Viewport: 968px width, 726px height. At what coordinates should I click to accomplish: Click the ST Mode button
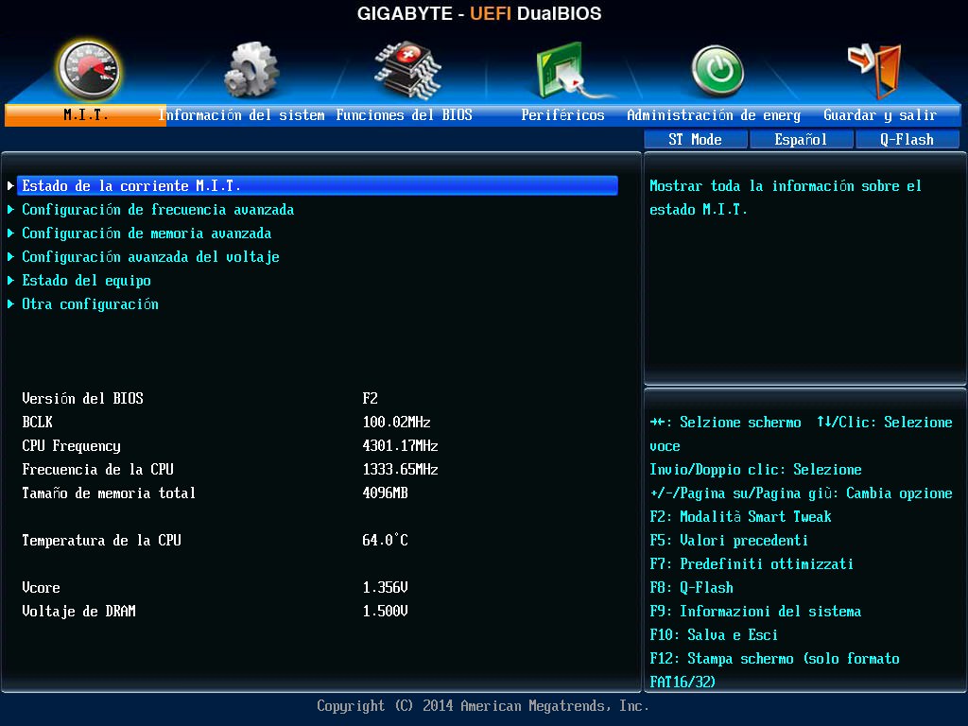click(695, 140)
